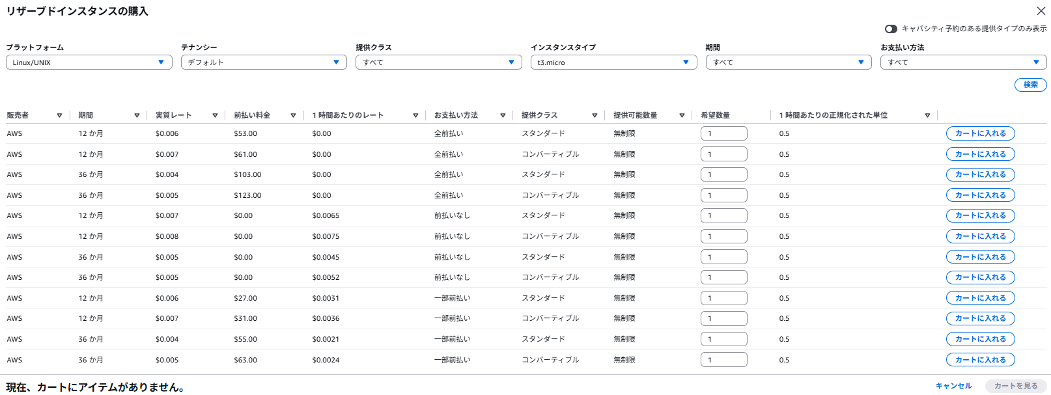1051x395 pixels.
Task: Open the お支払い方法 filter dropdown
Action: pyautogui.click(x=963, y=62)
